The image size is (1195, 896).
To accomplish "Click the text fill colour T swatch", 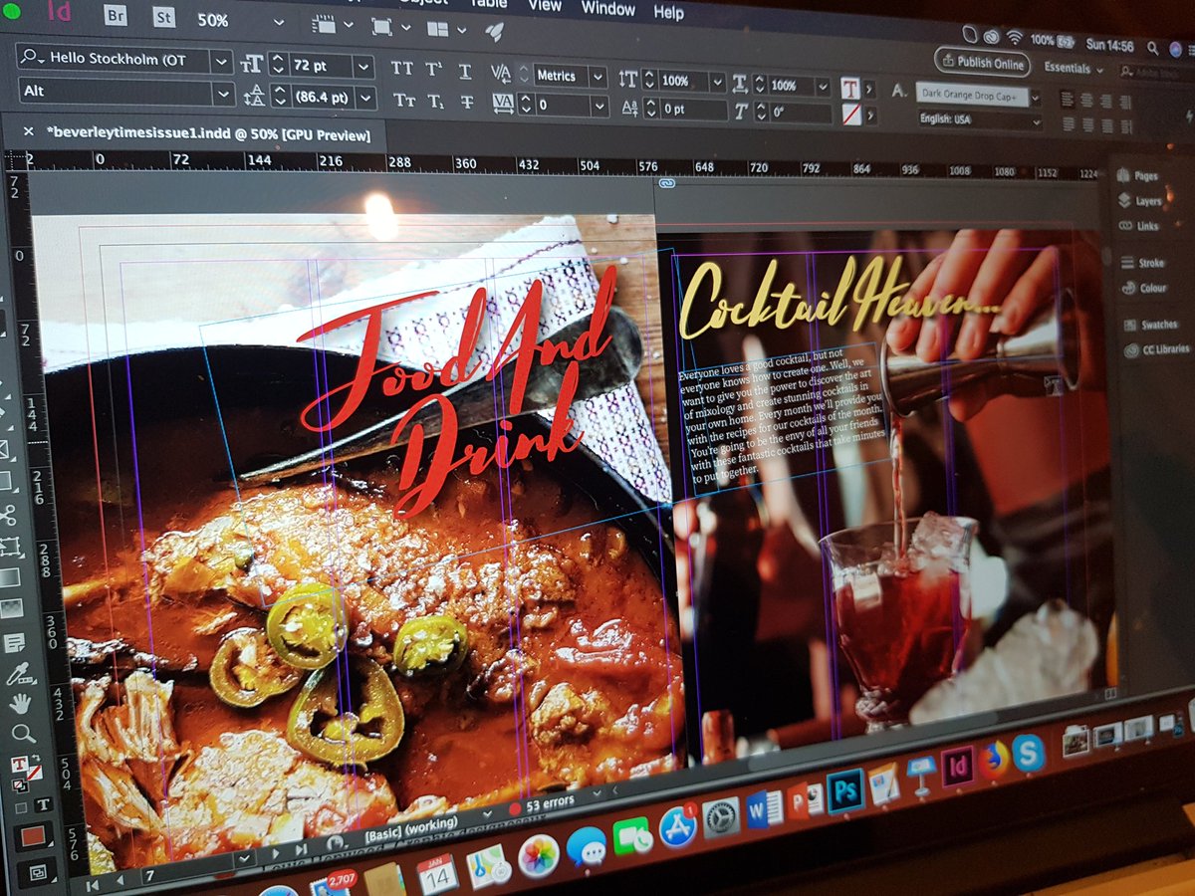I will click(x=850, y=88).
